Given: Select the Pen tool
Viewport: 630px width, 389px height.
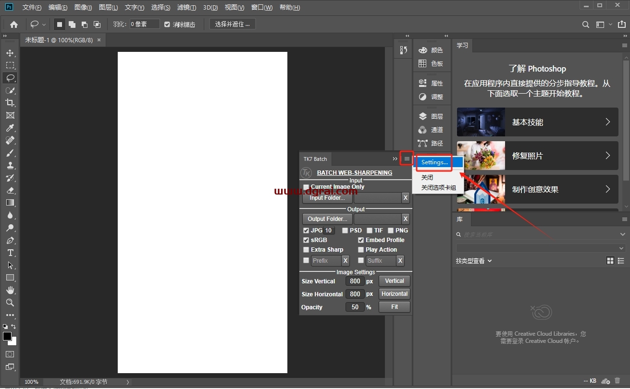Looking at the screenshot, I should coord(10,240).
